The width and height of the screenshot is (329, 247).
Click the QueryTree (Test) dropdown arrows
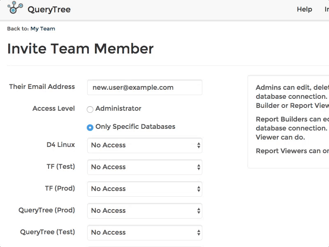coord(199,233)
